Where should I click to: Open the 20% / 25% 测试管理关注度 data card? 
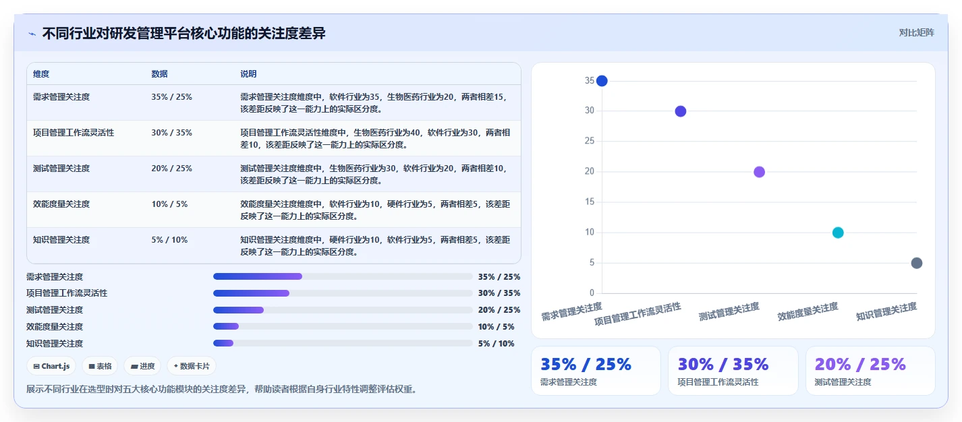pyautogui.click(x=870, y=371)
